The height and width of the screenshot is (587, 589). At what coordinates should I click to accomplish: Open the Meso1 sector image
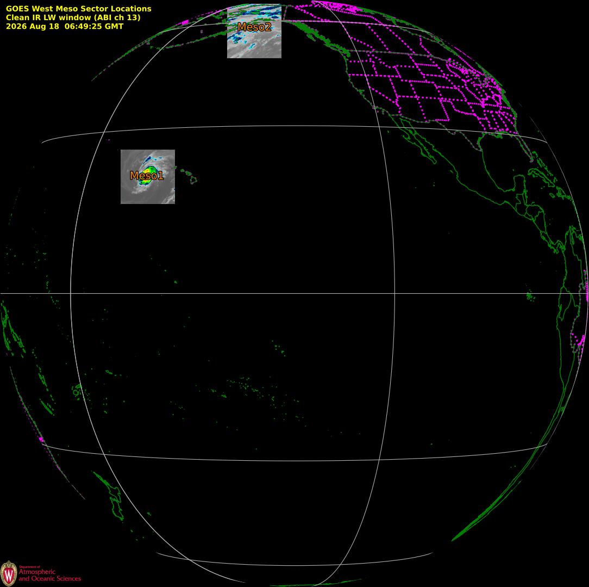click(148, 177)
